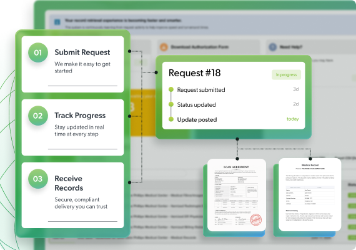
Task: Click the red approval stamp on loan agreement
Action: (256, 219)
